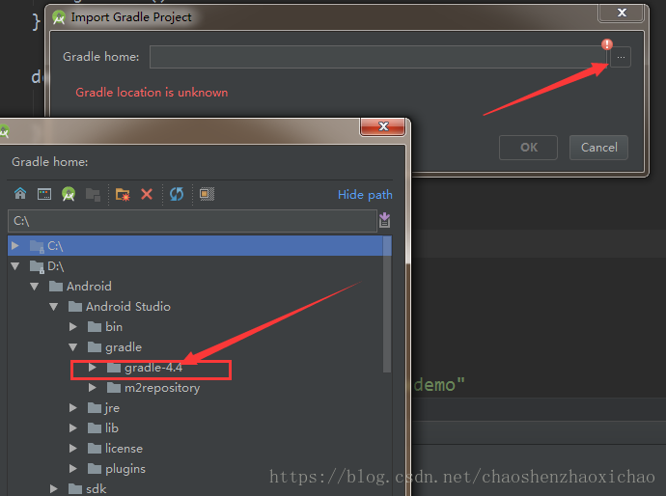Collapse the Android Studio folder node
The width and height of the screenshot is (666, 496).
(53, 307)
